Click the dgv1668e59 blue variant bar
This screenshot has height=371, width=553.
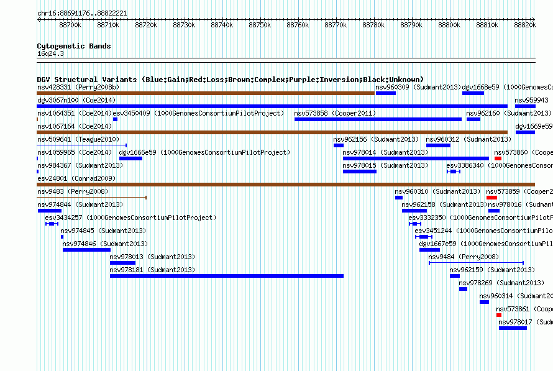click(473, 93)
